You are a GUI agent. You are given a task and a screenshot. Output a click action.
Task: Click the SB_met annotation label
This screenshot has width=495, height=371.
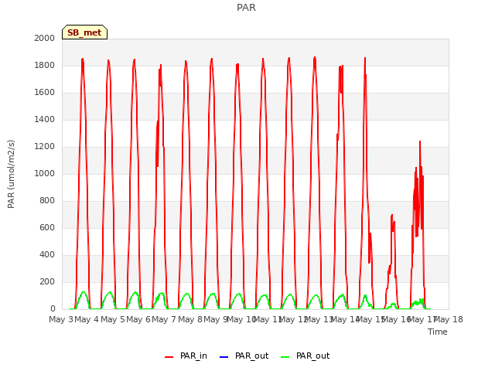(84, 32)
